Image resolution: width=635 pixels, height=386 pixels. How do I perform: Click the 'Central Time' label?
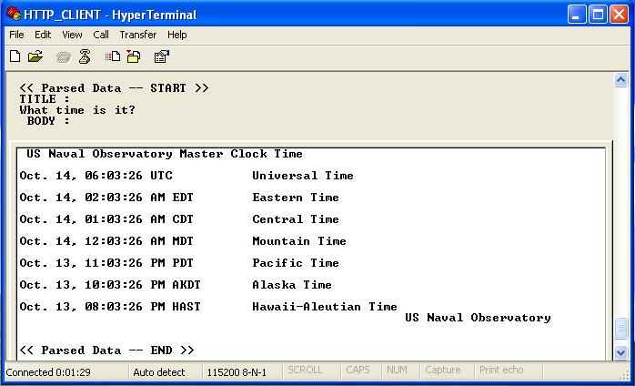click(296, 219)
